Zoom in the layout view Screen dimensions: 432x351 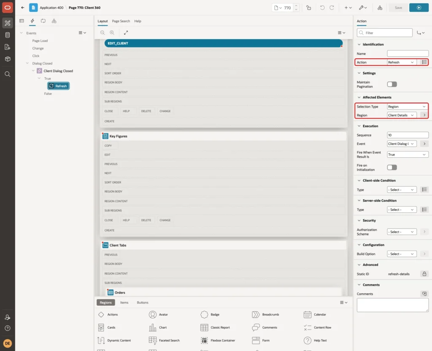(x=112, y=32)
